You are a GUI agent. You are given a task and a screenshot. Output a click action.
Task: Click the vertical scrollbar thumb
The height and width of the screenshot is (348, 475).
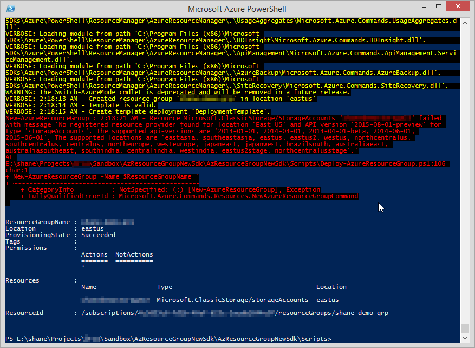pyautogui.click(x=465, y=329)
